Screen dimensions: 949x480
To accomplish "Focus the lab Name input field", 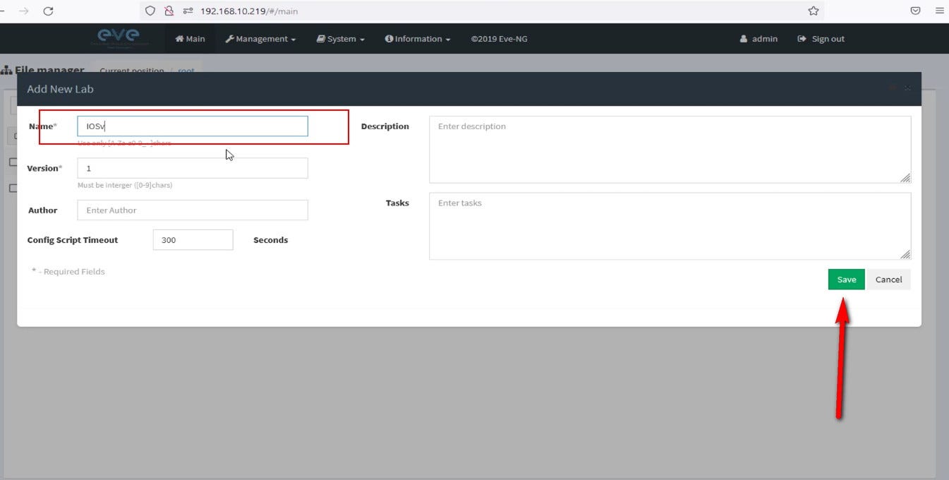I will 193,126.
